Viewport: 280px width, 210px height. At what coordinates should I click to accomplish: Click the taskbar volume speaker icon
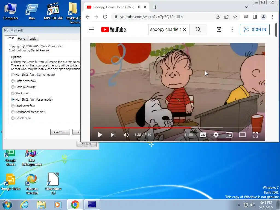click(252, 205)
